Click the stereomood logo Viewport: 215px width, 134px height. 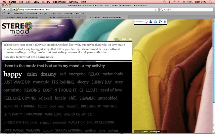pyautogui.click(x=17, y=29)
